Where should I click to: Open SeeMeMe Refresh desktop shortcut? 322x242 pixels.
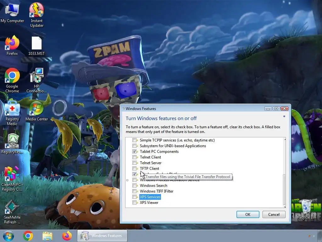[x=12, y=212]
